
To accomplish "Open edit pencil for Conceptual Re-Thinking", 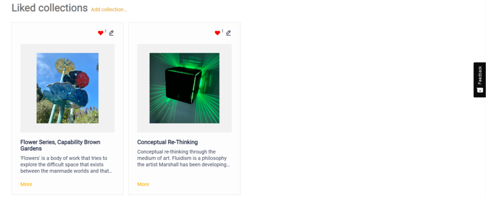I will coord(228,33).
